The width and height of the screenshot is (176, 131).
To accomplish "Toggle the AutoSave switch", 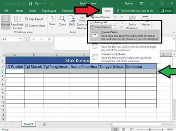I will pyautogui.click(x=21, y=4).
